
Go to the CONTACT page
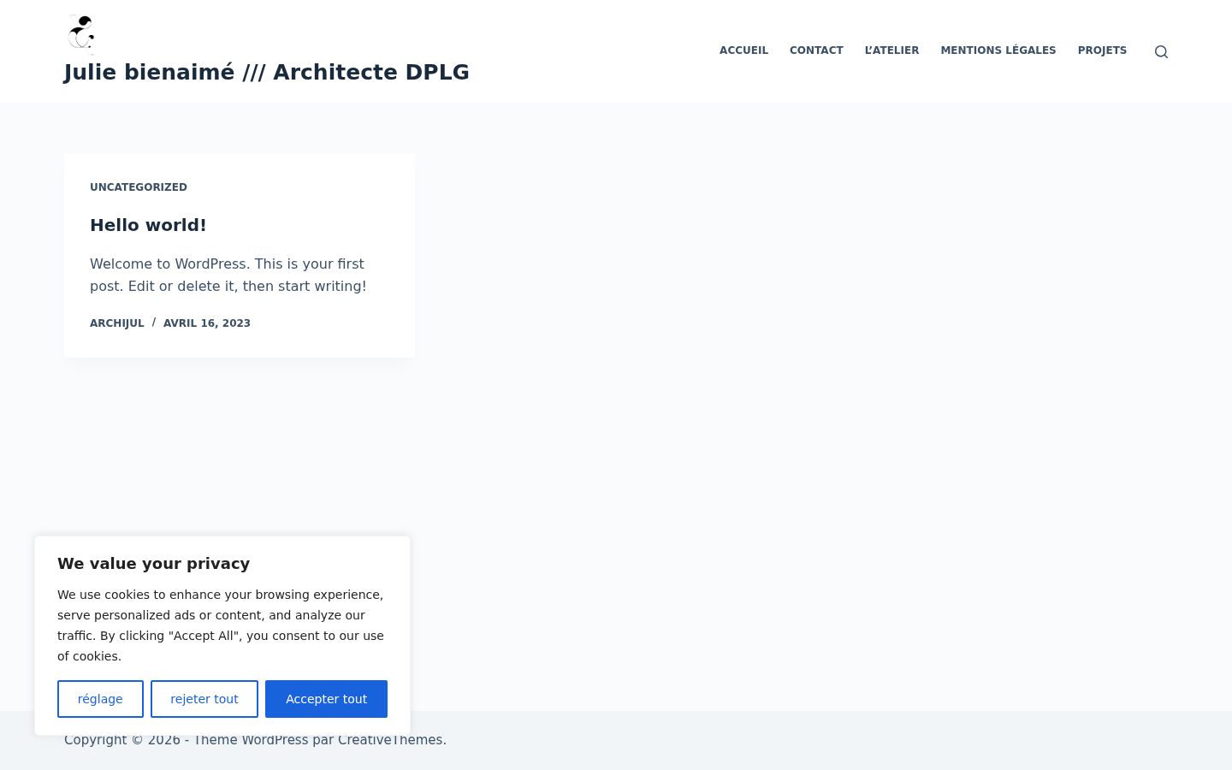coord(816,50)
